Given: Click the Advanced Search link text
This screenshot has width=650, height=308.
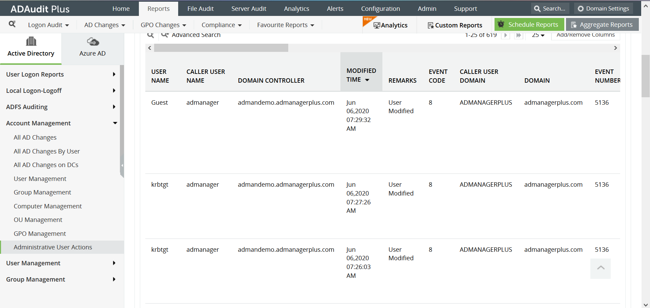Looking at the screenshot, I should pyautogui.click(x=196, y=35).
